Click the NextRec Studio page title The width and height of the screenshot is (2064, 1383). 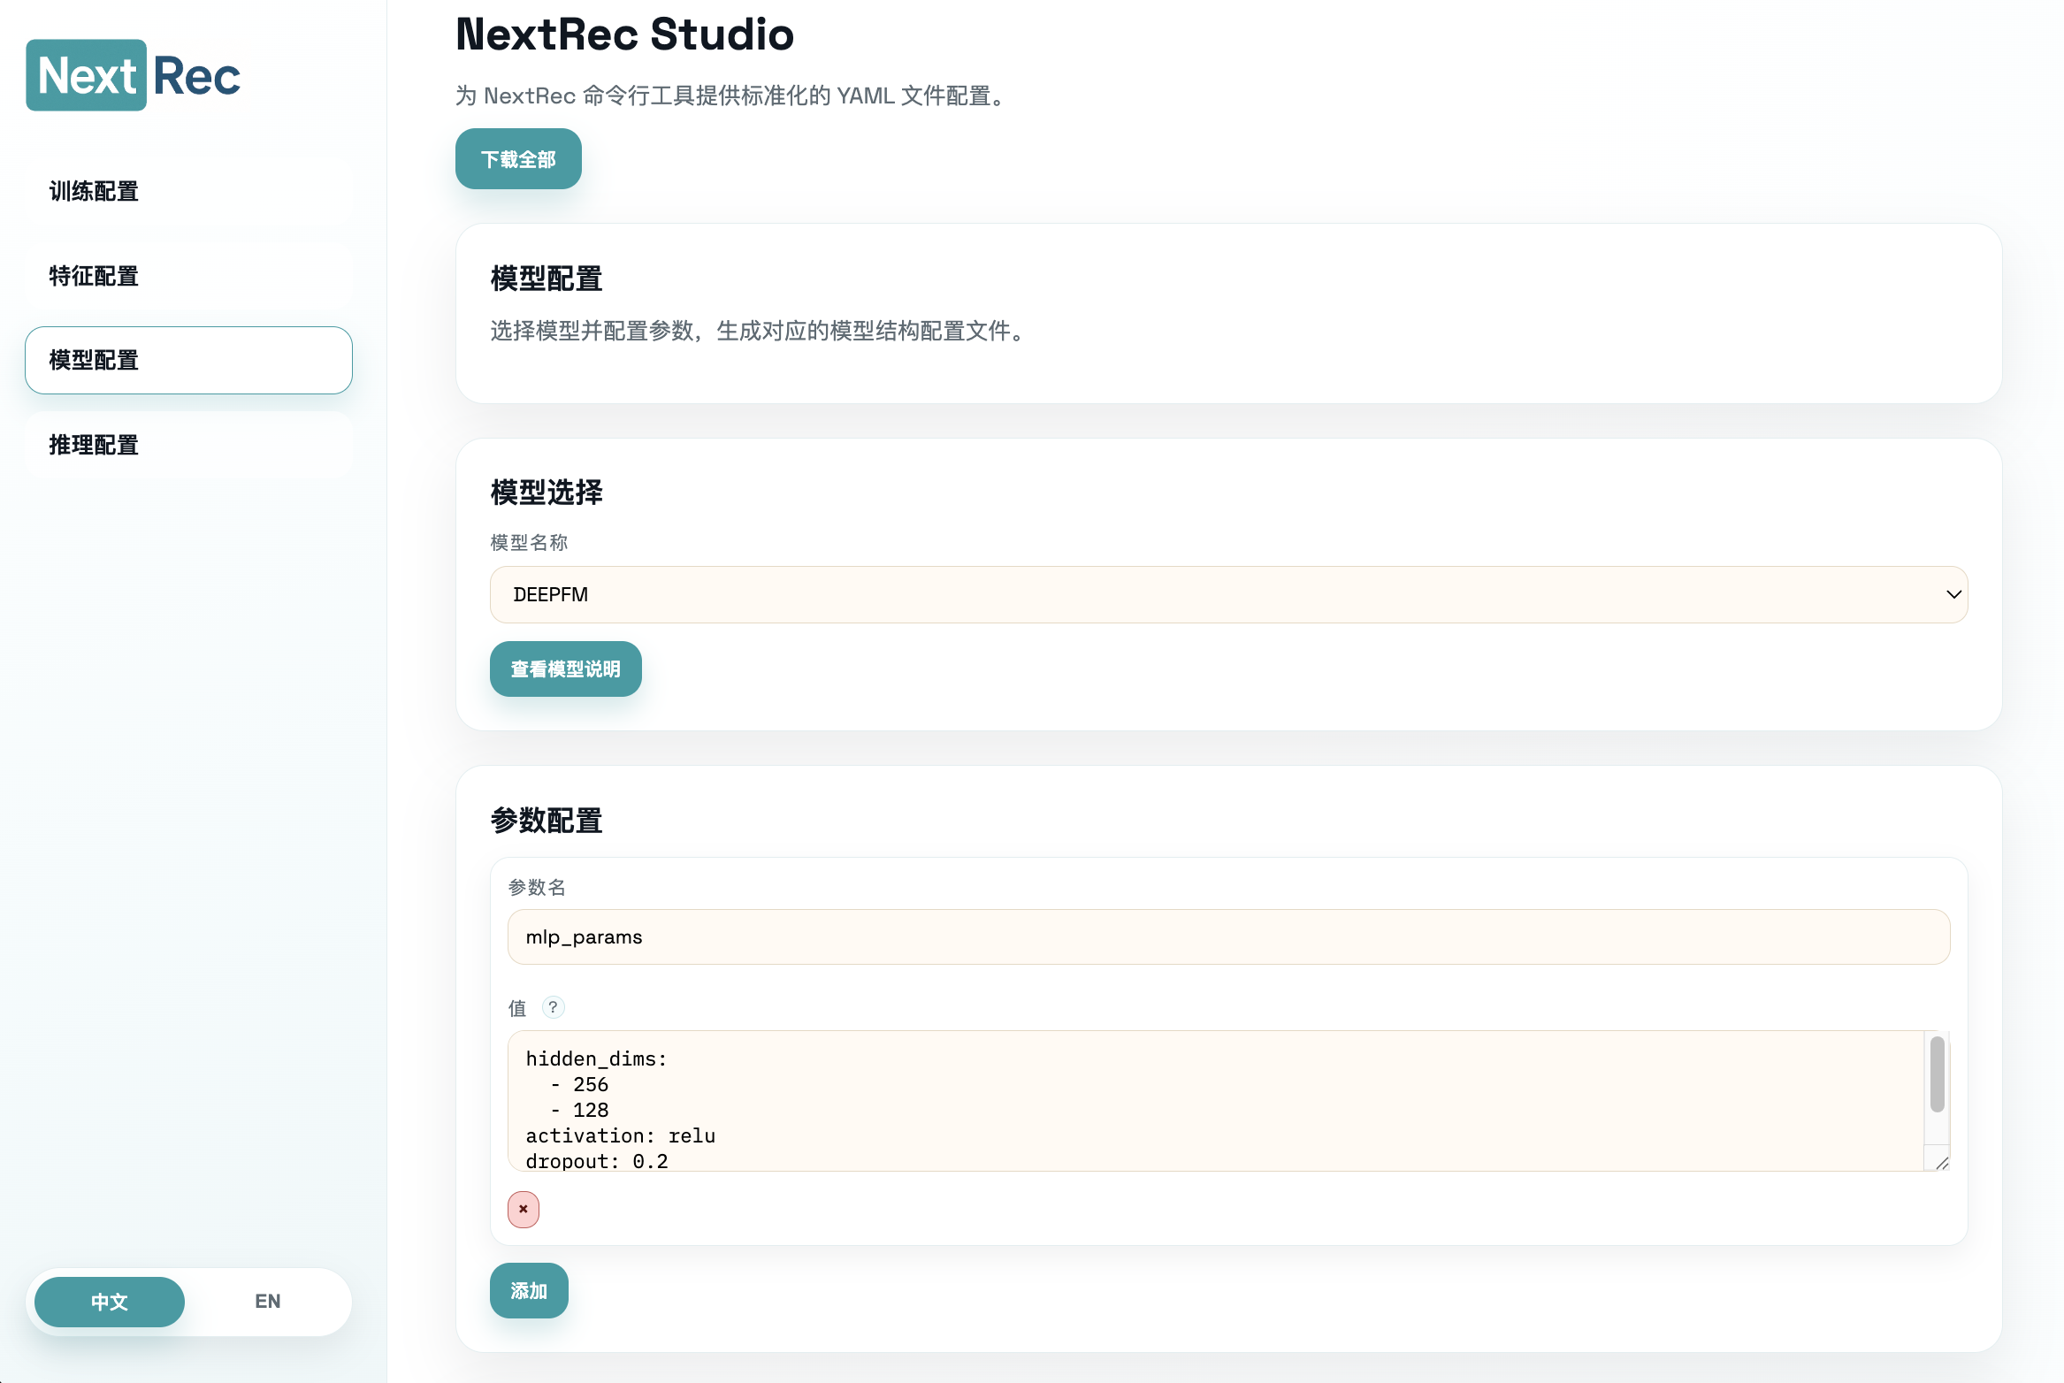[x=624, y=34]
